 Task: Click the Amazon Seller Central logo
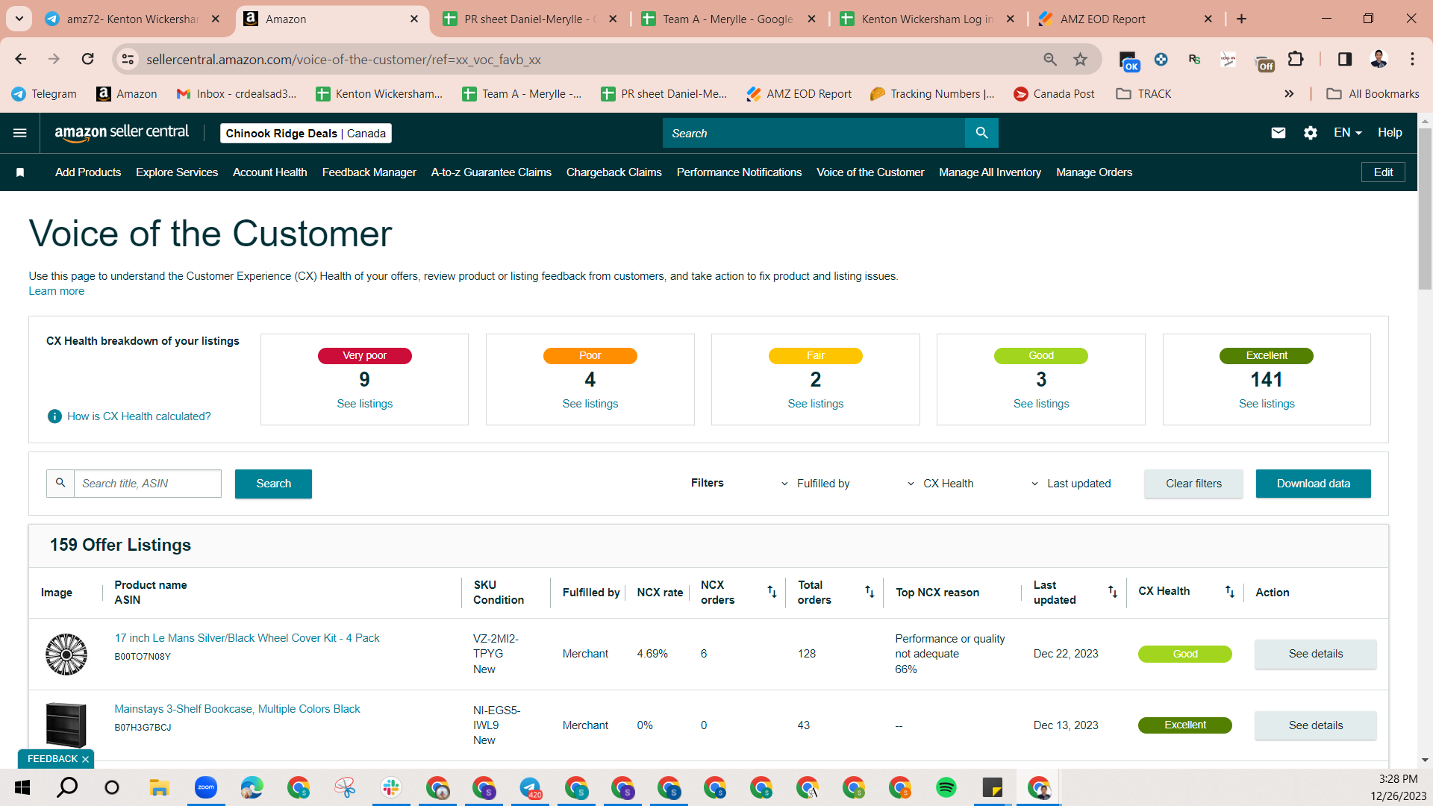[x=122, y=133]
